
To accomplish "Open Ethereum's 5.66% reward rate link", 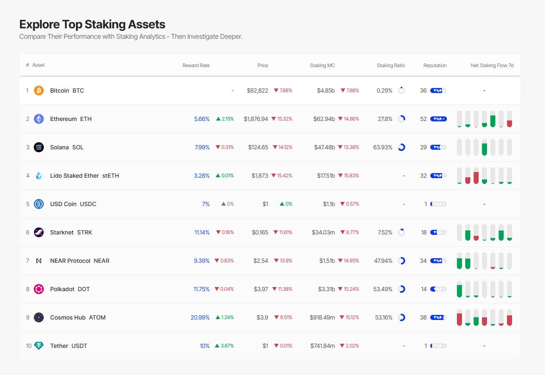I will pyautogui.click(x=202, y=119).
